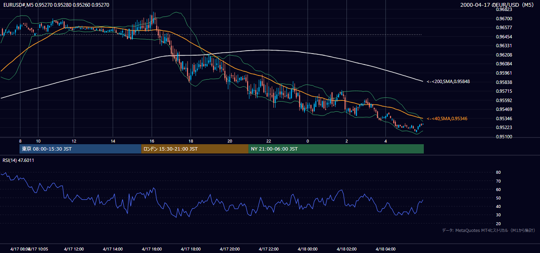Click hour label 12 on chart time axis
540x253 pixels.
point(74,141)
